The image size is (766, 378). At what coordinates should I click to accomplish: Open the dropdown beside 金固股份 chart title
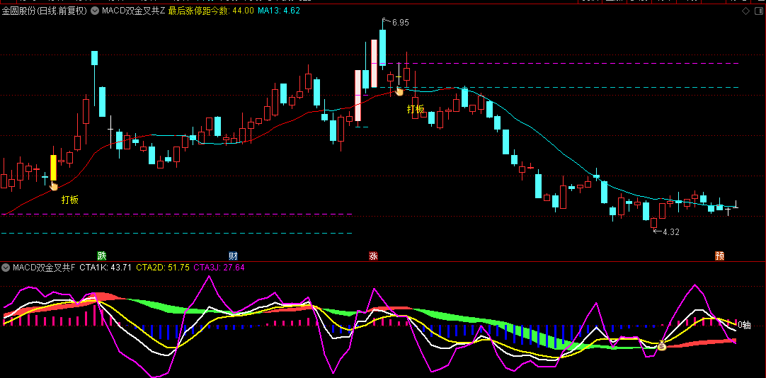pos(94,11)
